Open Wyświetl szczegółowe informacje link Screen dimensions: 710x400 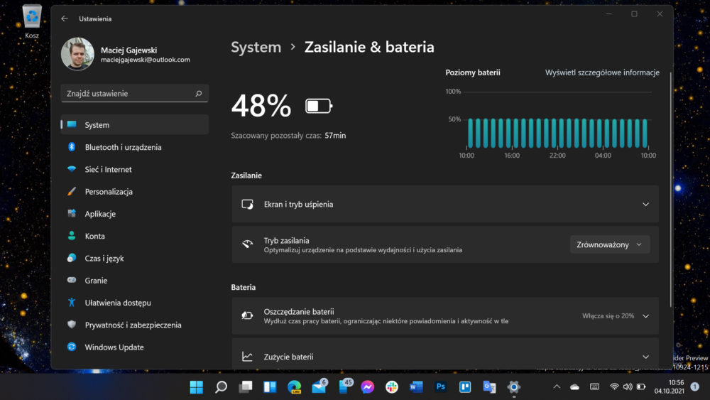tap(602, 72)
